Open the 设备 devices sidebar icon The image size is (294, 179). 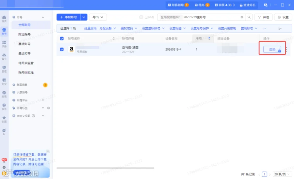pos(4,44)
